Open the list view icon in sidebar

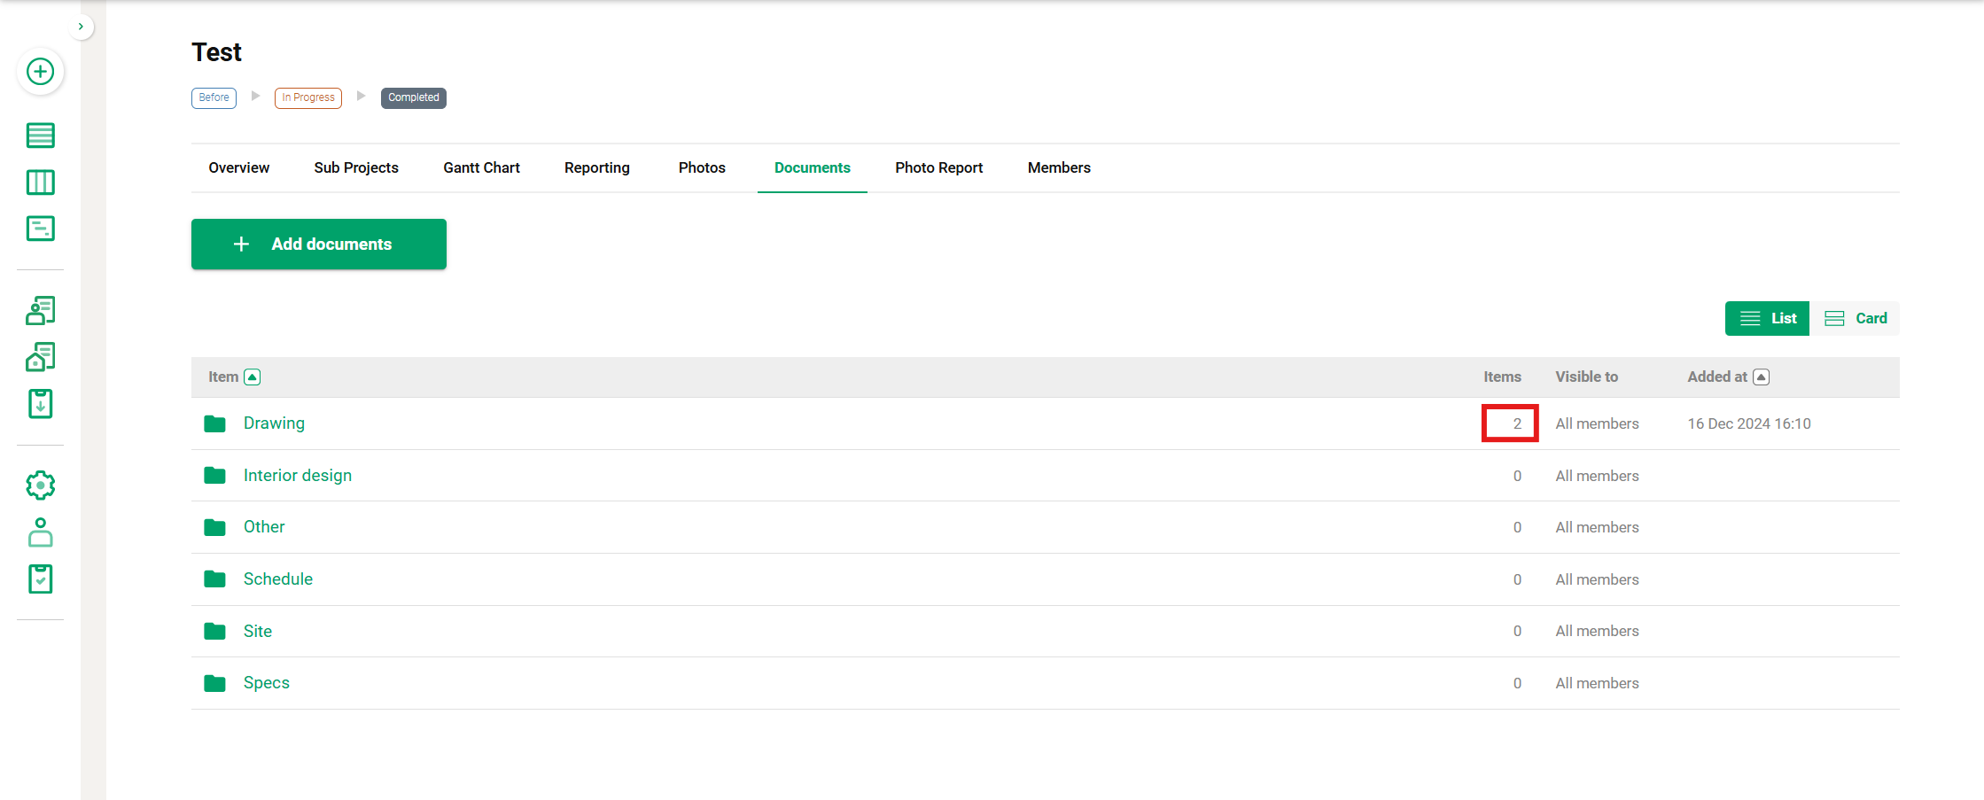coord(40,136)
